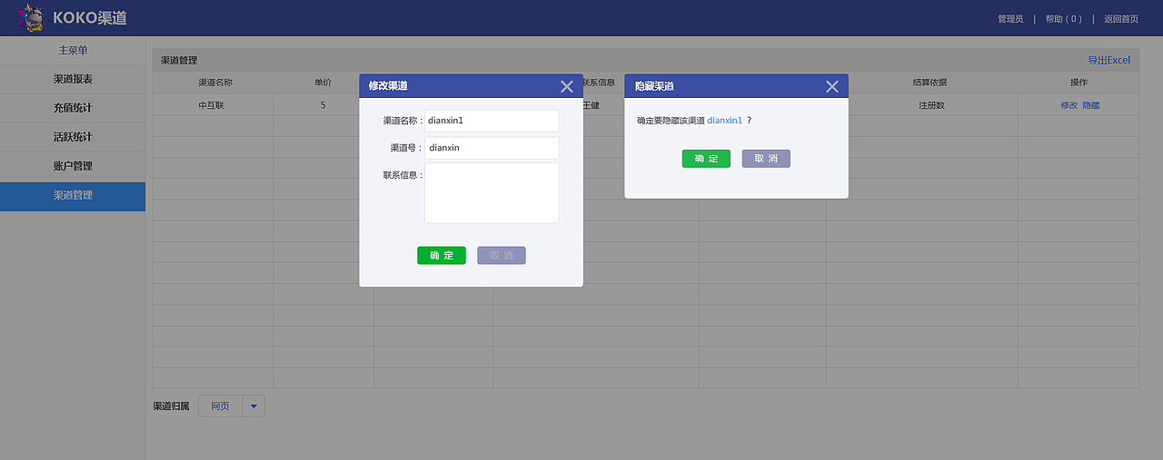Viewport: 1163px width, 460px height.
Task: Click the dianxin1 link in hide confirmation
Action: (x=724, y=120)
